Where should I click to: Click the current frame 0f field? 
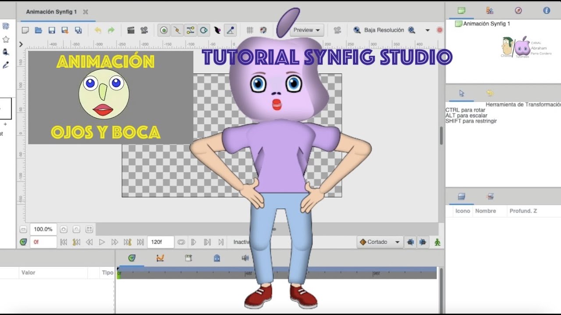43,242
